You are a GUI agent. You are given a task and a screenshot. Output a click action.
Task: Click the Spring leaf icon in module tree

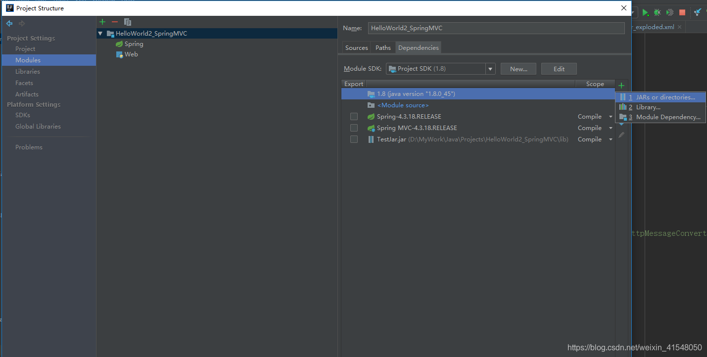point(119,44)
